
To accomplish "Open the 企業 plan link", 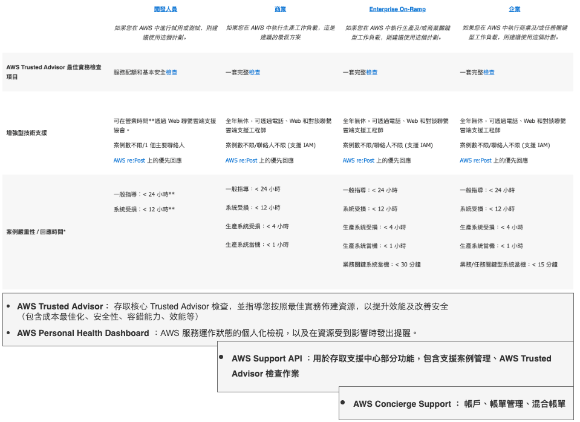I will coord(515,10).
